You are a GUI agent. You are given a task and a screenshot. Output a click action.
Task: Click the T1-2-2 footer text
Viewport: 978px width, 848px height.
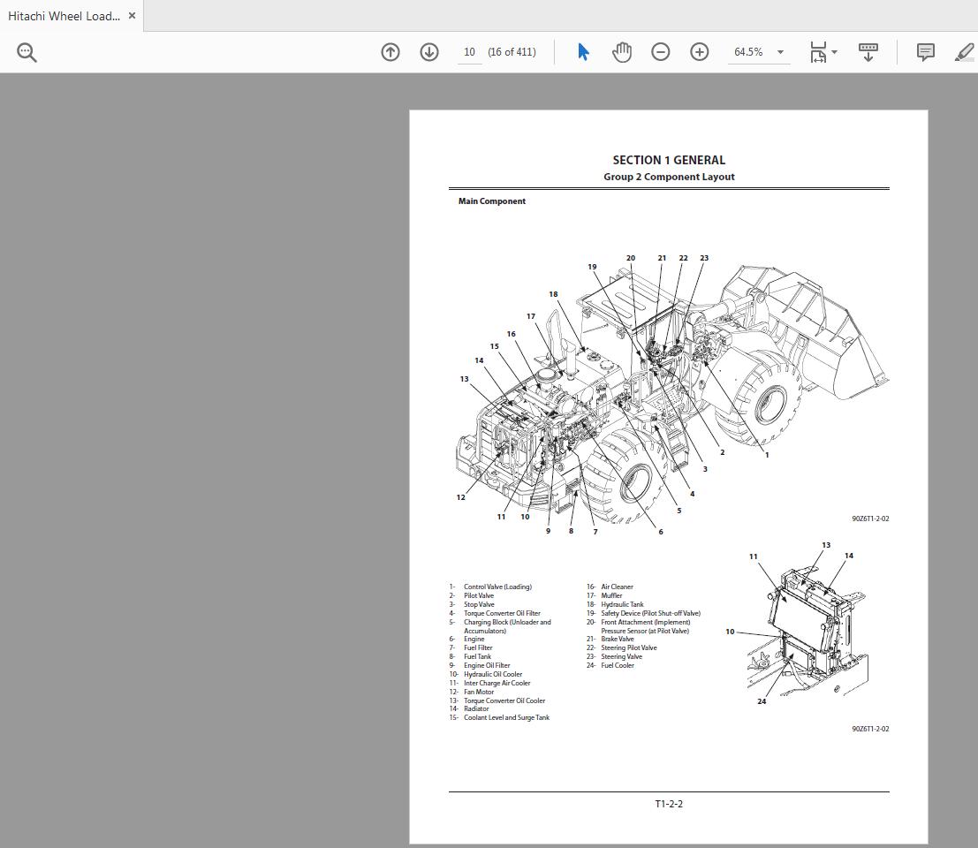669,803
